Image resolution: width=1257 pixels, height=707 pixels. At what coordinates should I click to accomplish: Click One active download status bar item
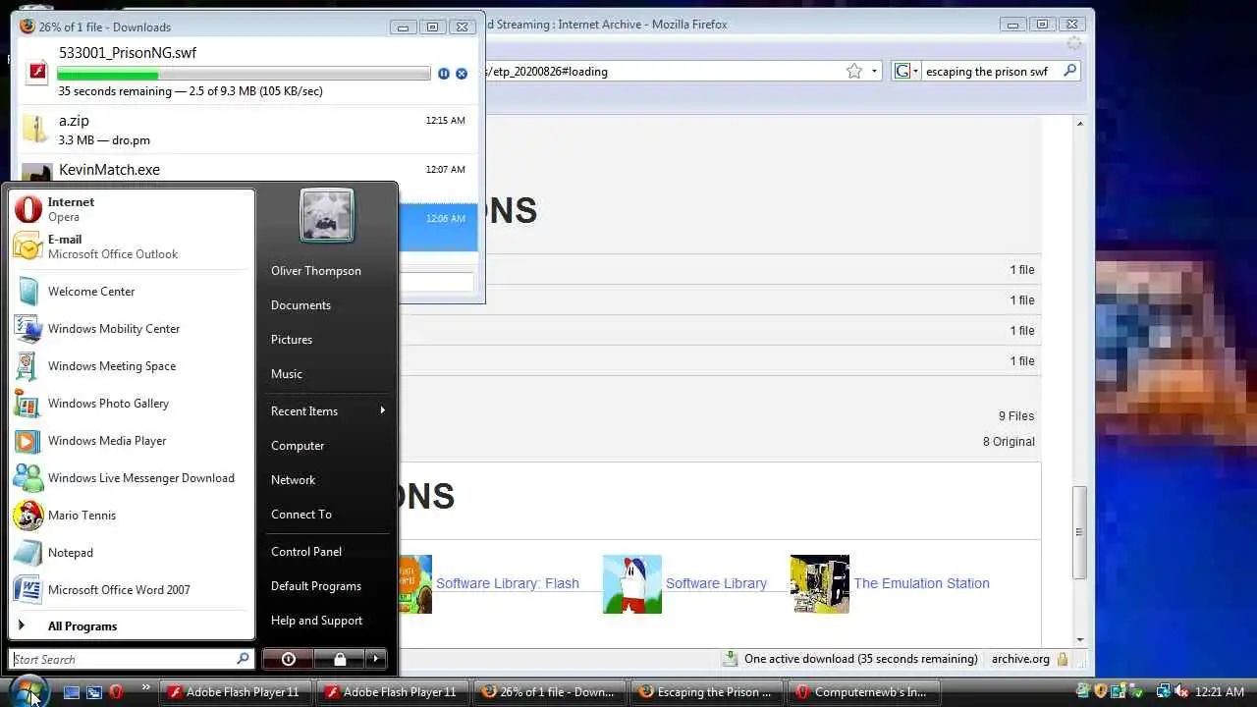[x=850, y=659]
